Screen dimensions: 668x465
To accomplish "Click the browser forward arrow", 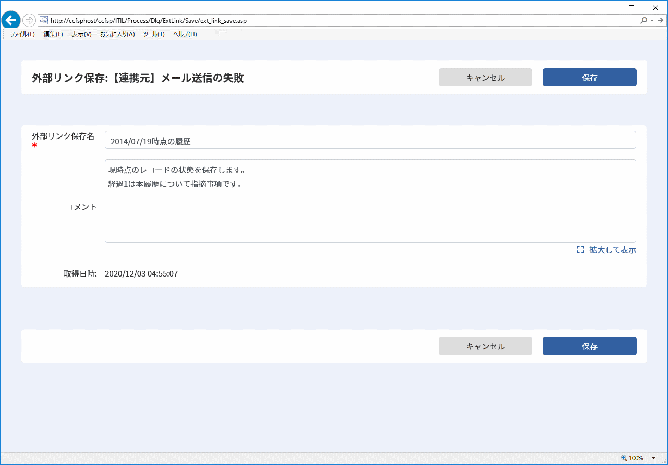I will pyautogui.click(x=29, y=20).
